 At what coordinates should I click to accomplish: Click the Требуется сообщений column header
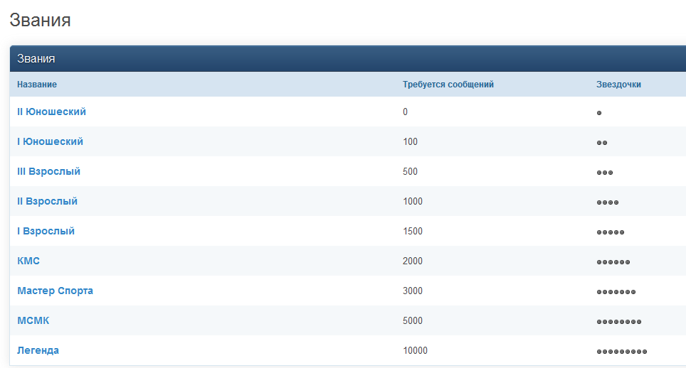coord(448,85)
